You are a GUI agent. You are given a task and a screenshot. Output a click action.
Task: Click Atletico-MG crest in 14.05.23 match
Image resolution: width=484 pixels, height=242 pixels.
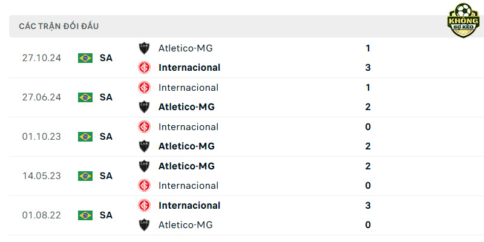click(x=144, y=166)
